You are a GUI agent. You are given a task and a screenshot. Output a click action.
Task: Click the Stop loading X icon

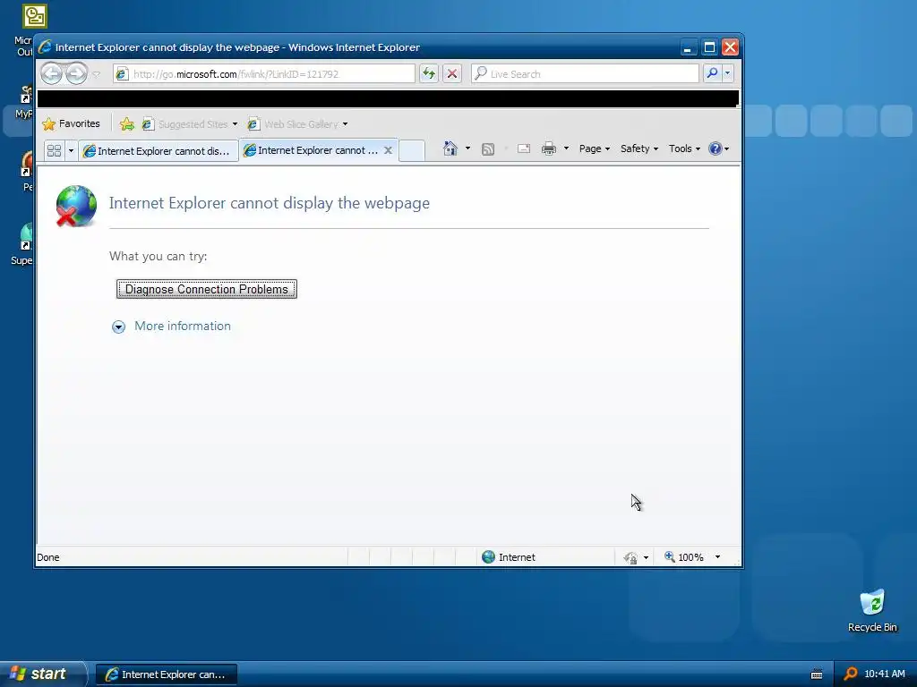[x=452, y=73]
